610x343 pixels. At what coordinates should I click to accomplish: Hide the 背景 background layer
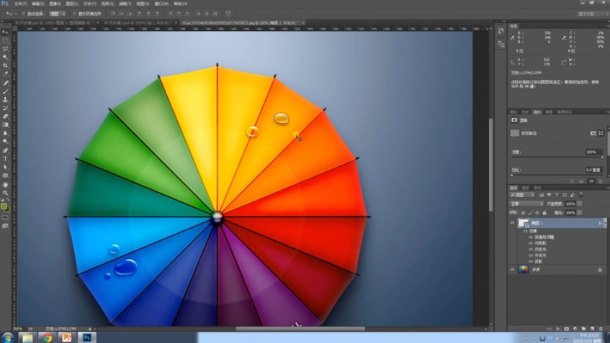(512, 270)
